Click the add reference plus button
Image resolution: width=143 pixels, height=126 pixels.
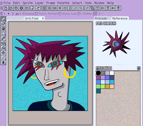pyautogui.click(x=98, y=23)
